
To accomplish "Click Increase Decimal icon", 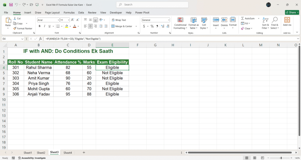I will [x=163, y=26].
